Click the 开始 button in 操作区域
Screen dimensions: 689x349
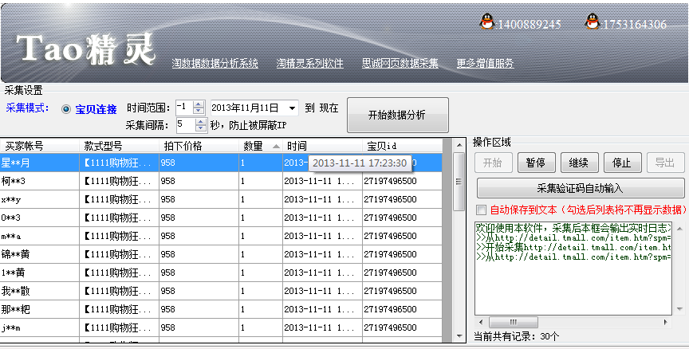click(x=494, y=163)
